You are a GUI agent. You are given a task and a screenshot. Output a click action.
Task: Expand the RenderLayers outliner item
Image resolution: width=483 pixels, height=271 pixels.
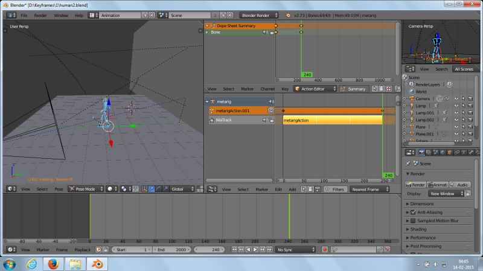pos(406,84)
